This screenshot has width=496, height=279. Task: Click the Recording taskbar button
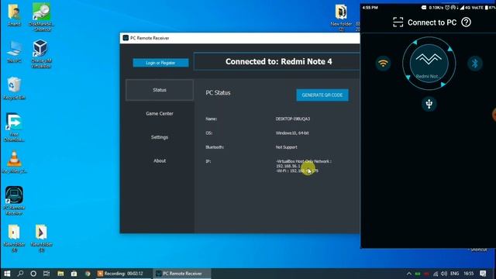(x=124, y=274)
